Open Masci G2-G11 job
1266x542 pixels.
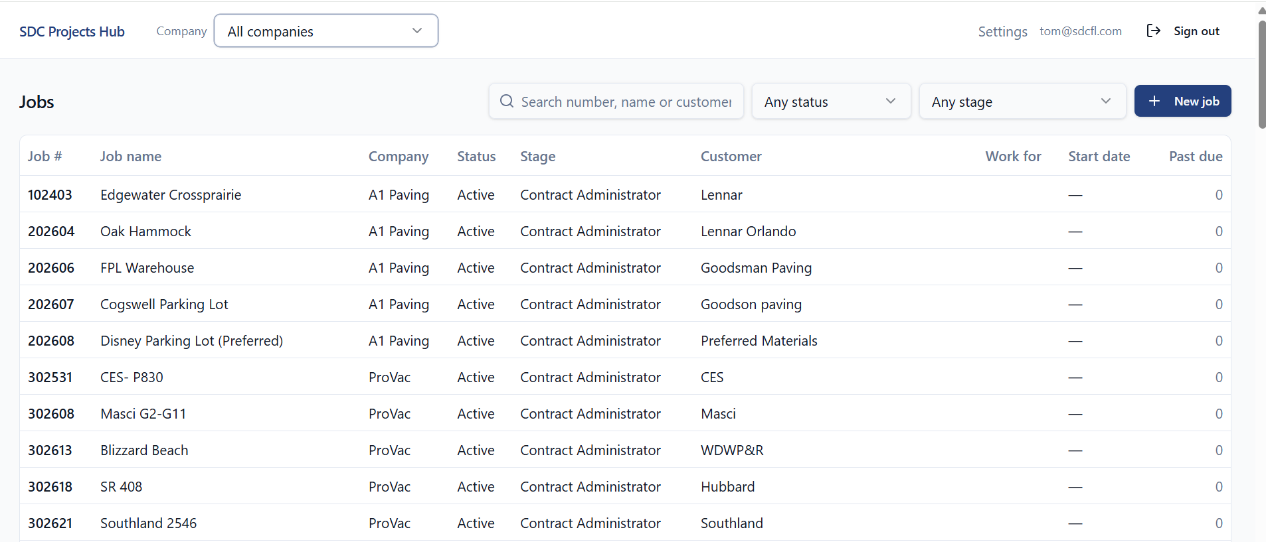point(143,414)
